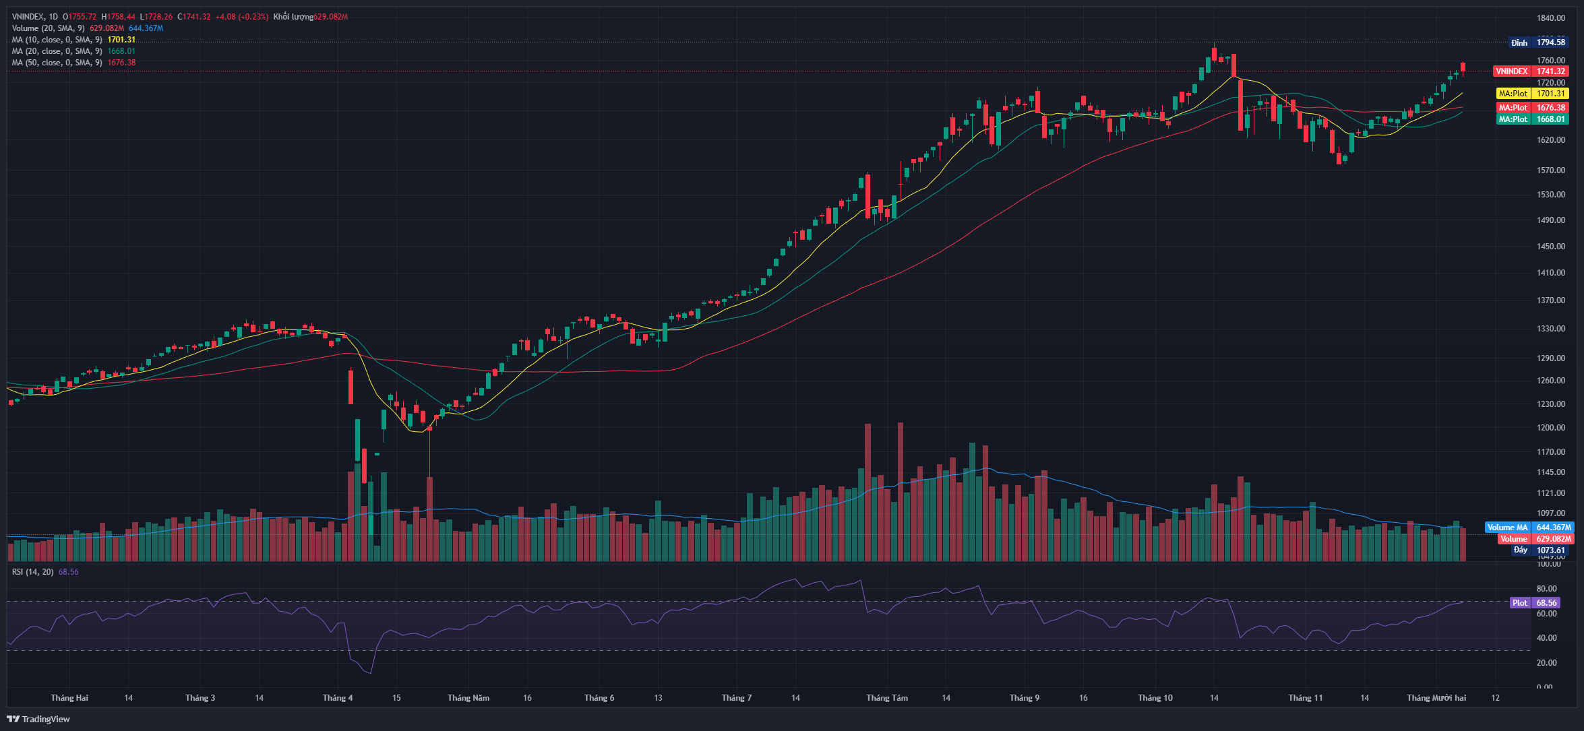The image size is (1584, 731).
Task: Click Tháng Mười hai on the time axis
Action: pyautogui.click(x=1436, y=698)
